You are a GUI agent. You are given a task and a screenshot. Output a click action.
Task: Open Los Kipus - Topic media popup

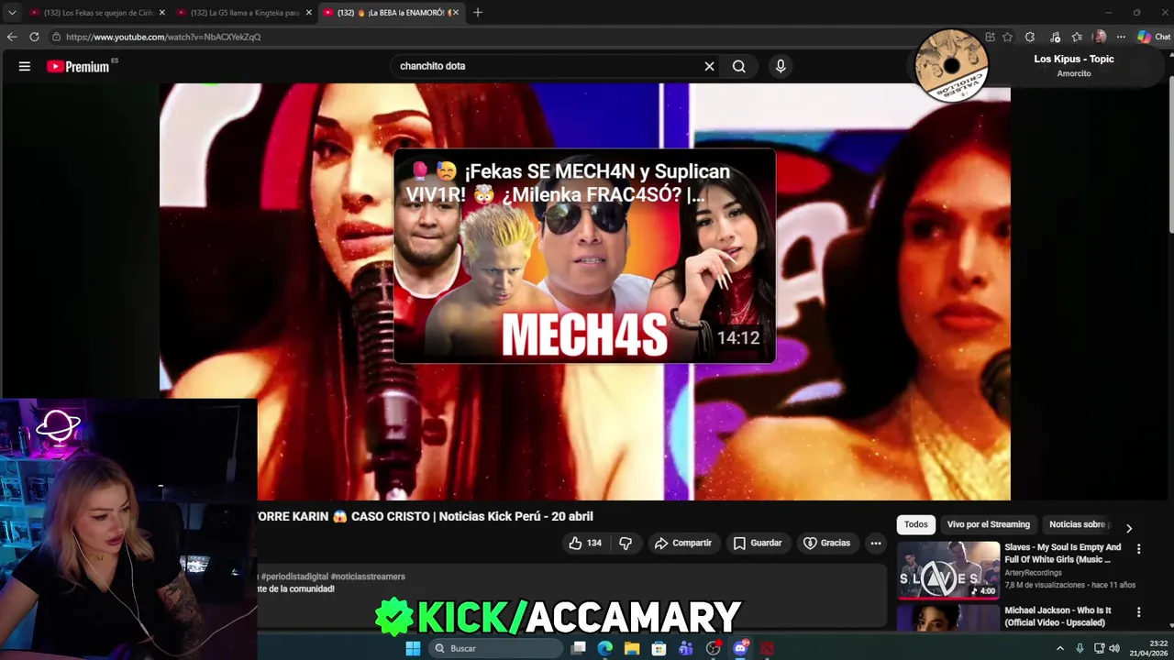(x=1036, y=66)
